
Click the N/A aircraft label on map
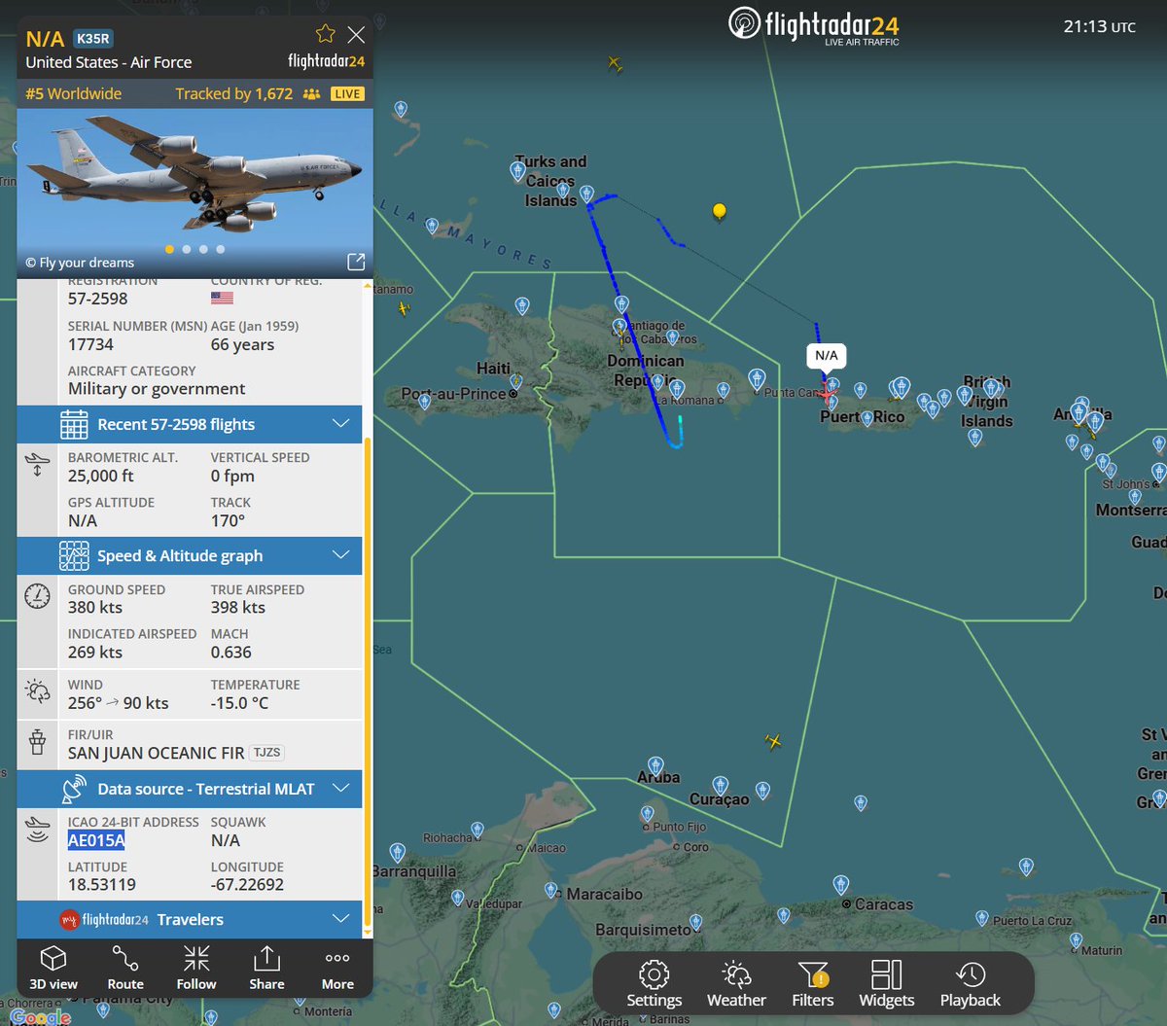point(827,355)
